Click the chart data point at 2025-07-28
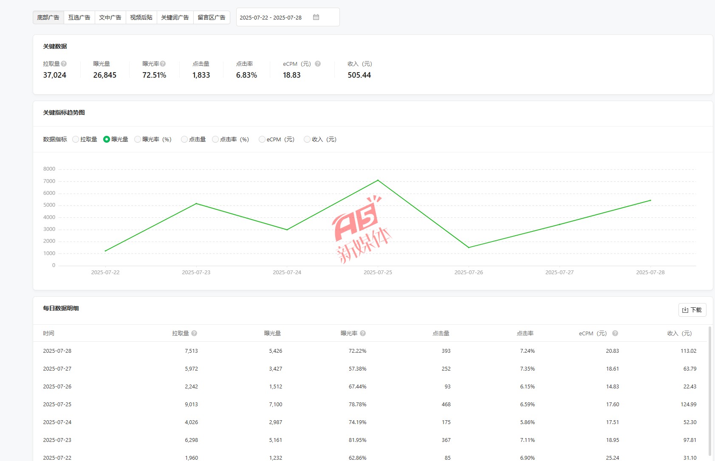Viewport: 715px width, 461px height. coord(650,200)
